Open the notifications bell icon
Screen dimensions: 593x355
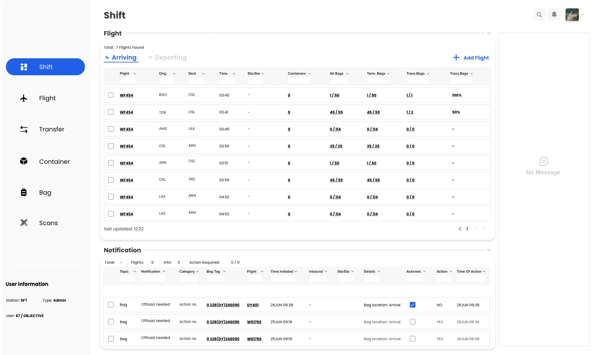[x=554, y=14]
